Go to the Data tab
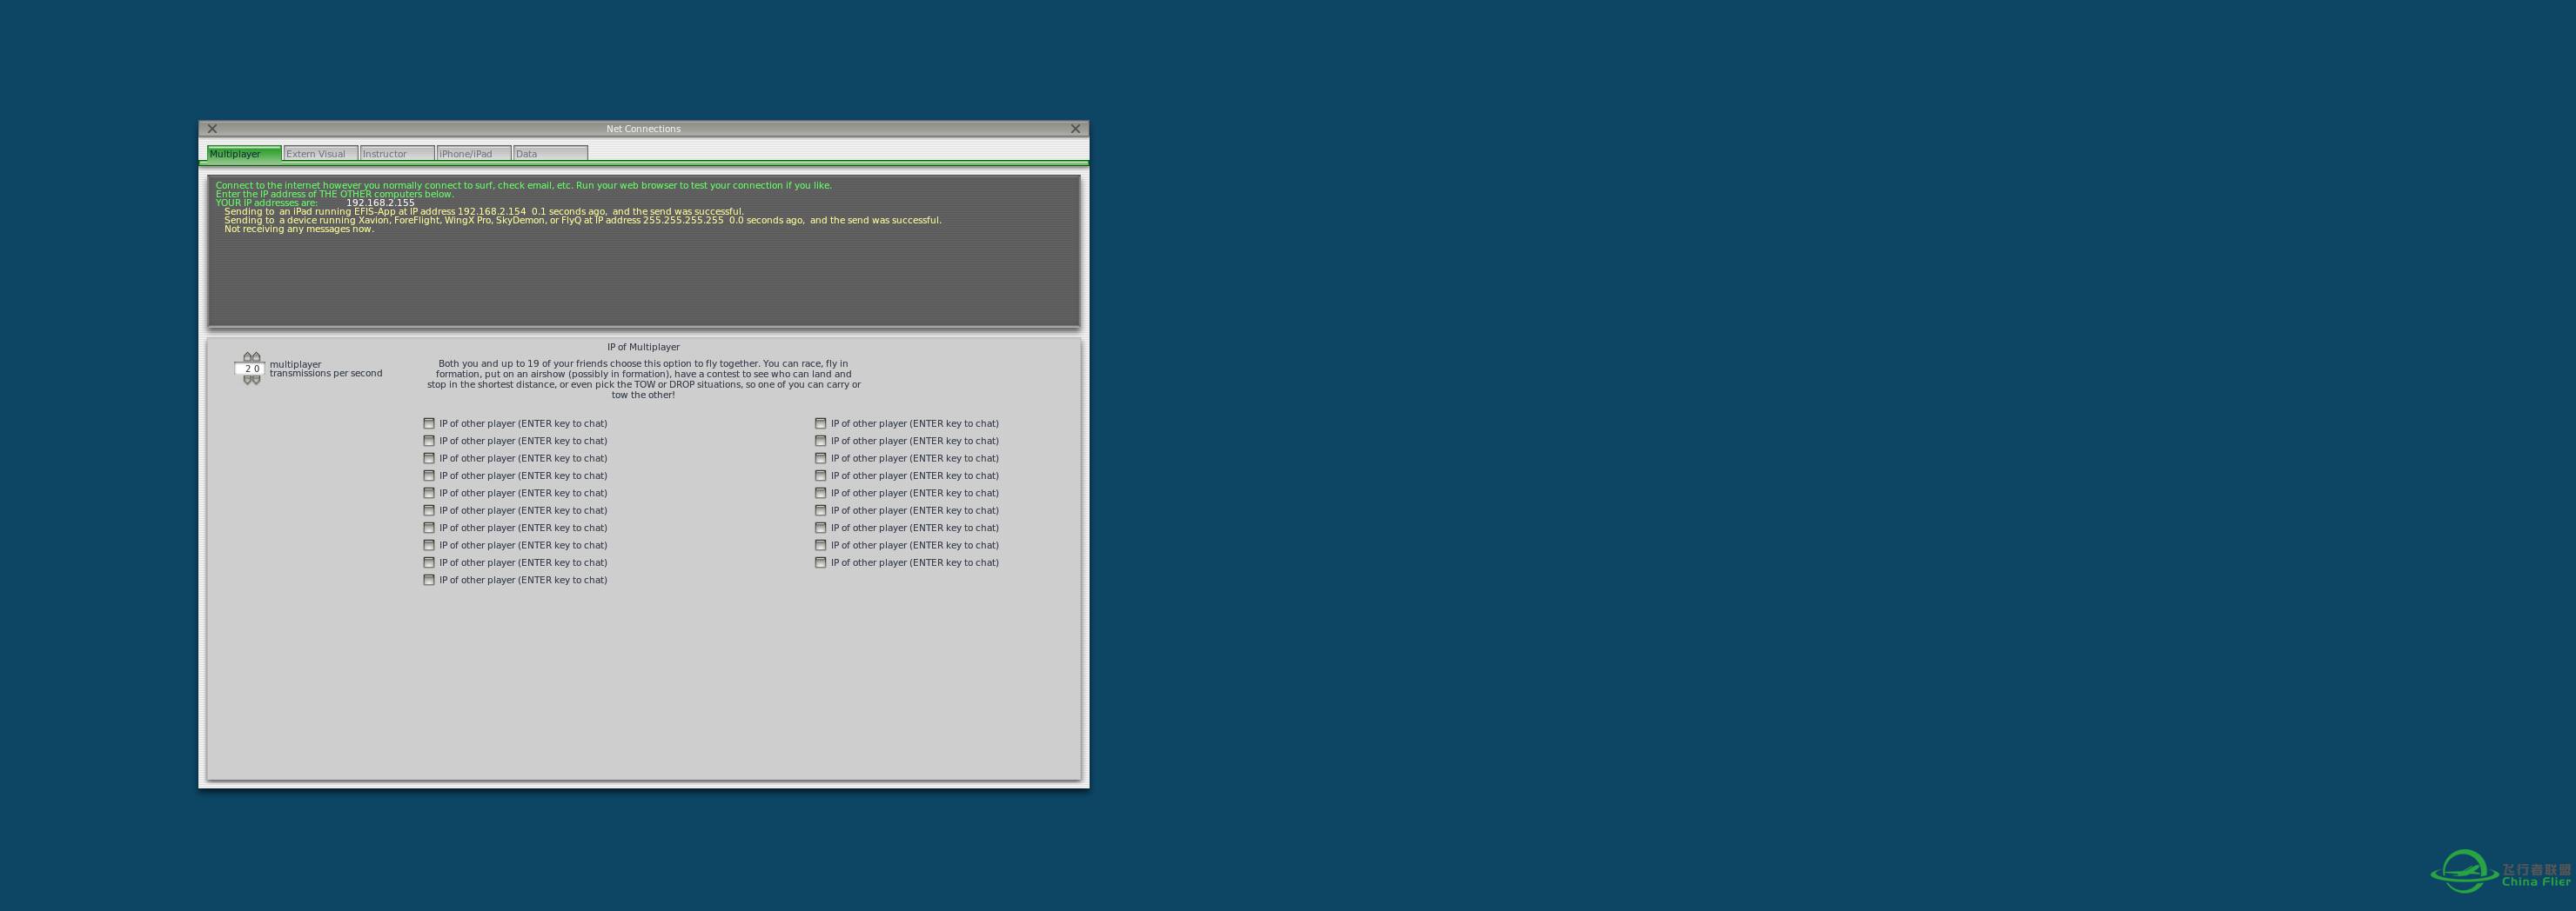 coord(550,154)
